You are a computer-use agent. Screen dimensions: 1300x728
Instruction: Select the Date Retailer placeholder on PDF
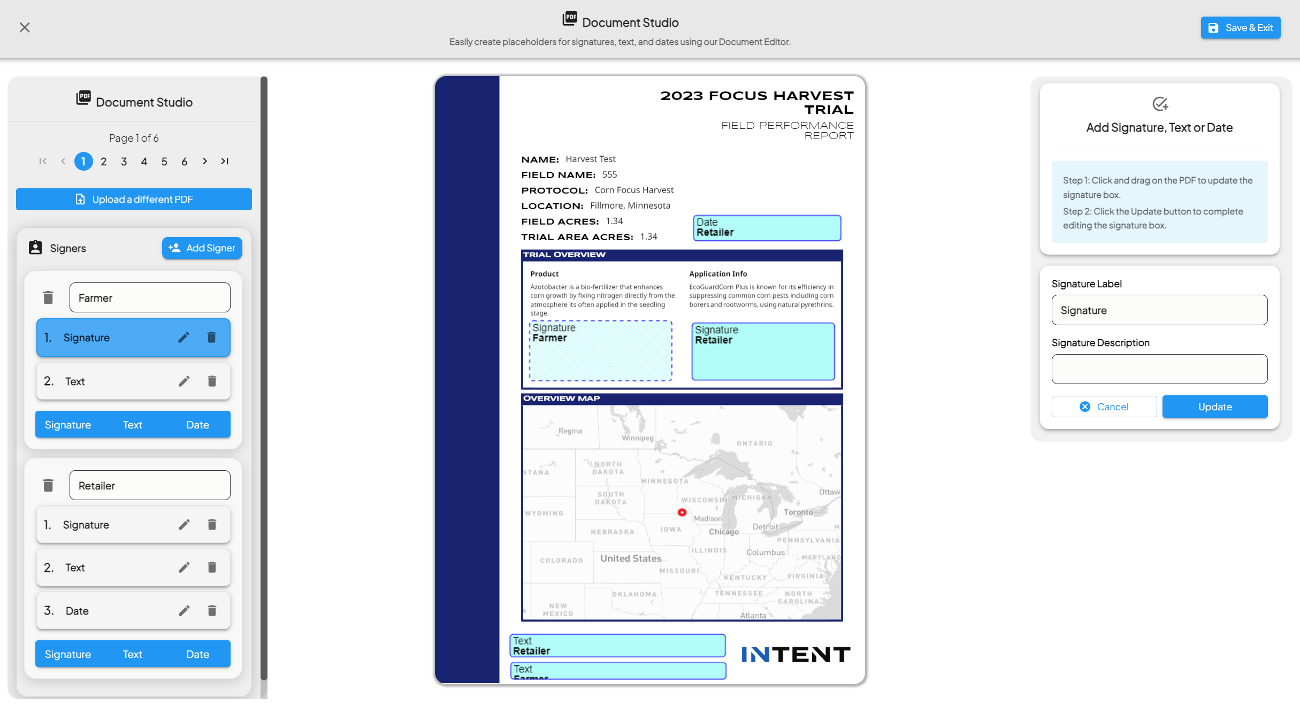click(x=767, y=228)
